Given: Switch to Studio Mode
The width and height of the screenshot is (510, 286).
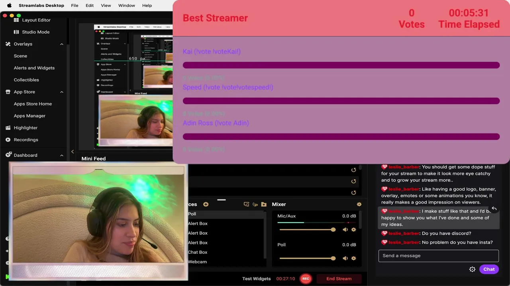Looking at the screenshot, I should [36, 32].
